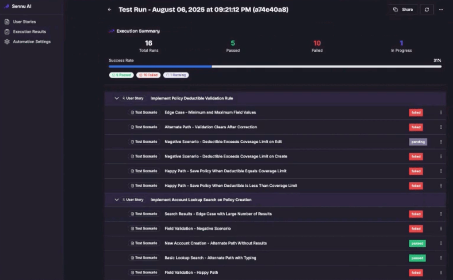Click Test Scenario tag on Search Results row
This screenshot has width=453, height=280.
144,214
